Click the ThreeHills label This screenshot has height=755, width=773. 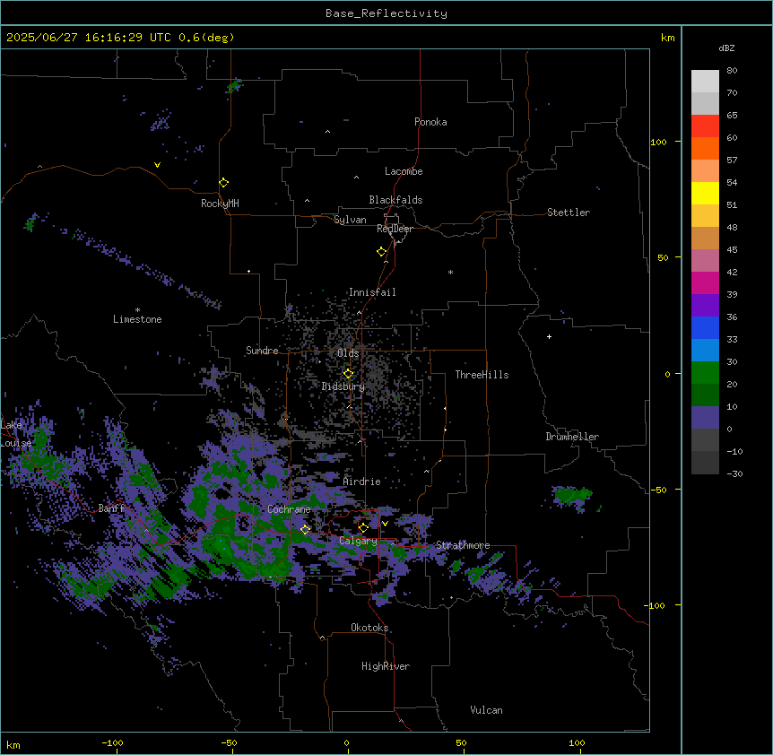pos(482,375)
